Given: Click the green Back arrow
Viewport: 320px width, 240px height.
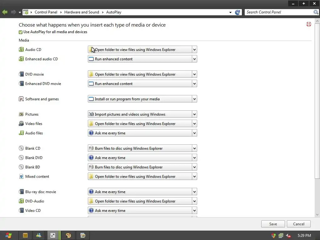Looking at the screenshot, I should (x=5, y=12).
